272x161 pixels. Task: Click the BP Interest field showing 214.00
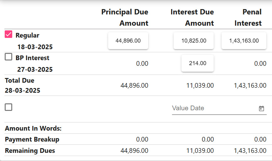pyautogui.click(x=197, y=63)
